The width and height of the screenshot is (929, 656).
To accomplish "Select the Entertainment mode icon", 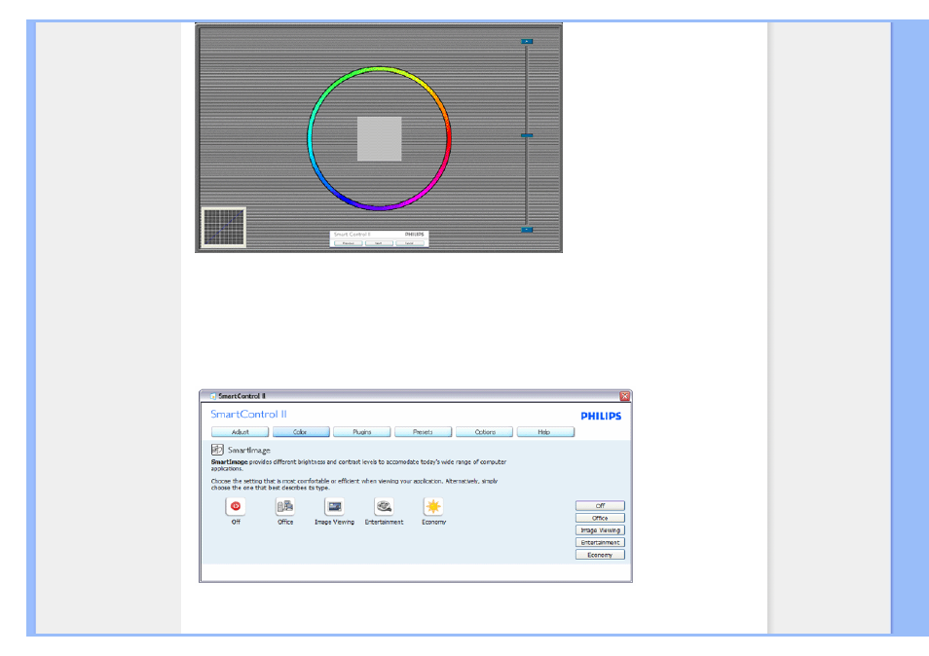I will click(384, 506).
